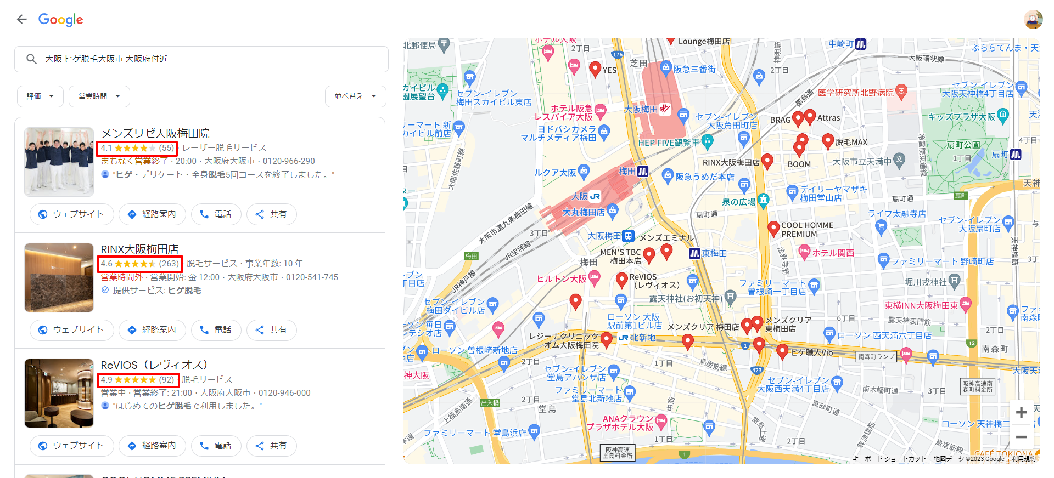Select the YES map pin
Viewport: 1054px width, 478px height.
(x=595, y=69)
